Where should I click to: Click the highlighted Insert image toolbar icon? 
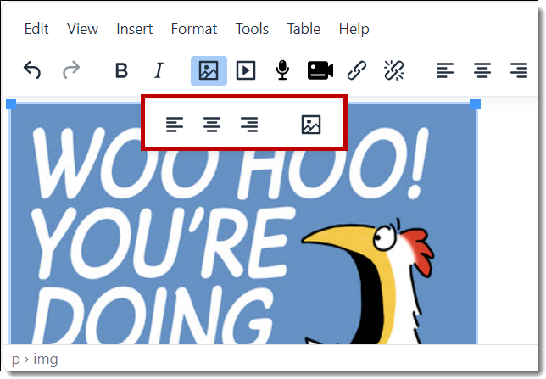209,70
